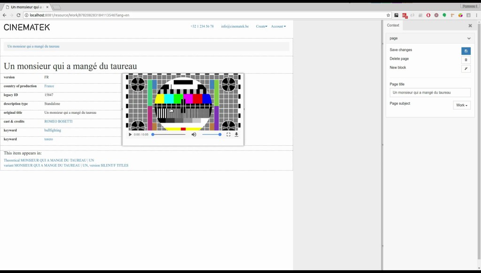Open the Chrome three-dot menu
The width and height of the screenshot is (481, 273).
(477, 15)
